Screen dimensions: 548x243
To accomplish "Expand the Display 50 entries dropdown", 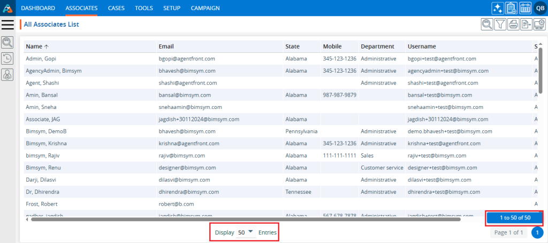I will 246,232.
